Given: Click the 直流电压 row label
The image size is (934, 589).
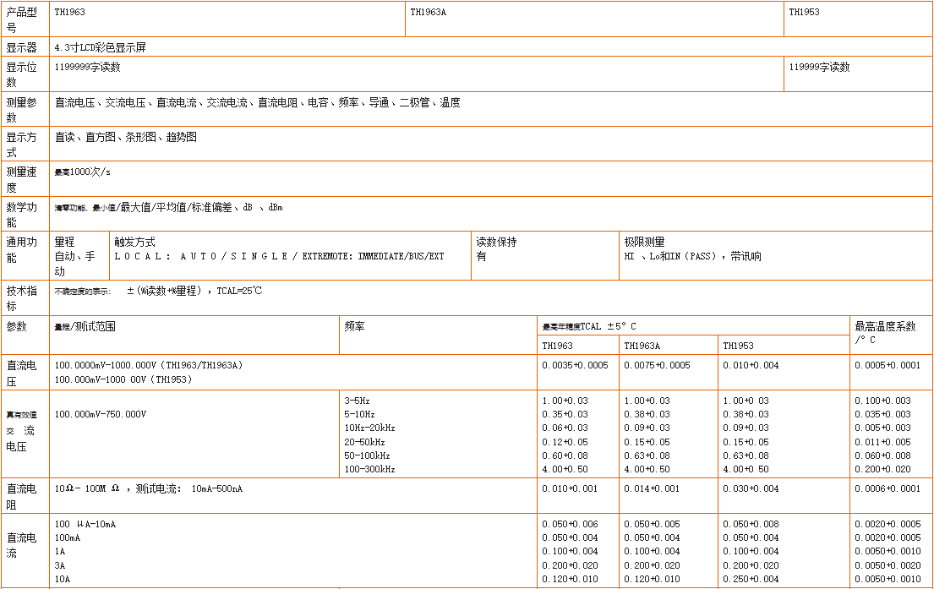Looking at the screenshot, I should pyautogui.click(x=21, y=372).
